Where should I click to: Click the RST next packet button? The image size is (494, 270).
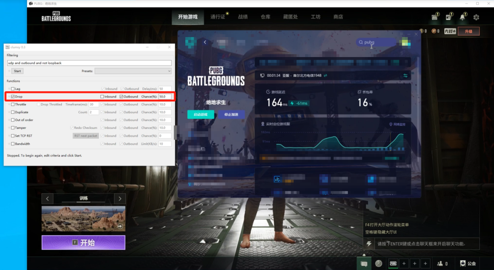pyautogui.click(x=86, y=136)
